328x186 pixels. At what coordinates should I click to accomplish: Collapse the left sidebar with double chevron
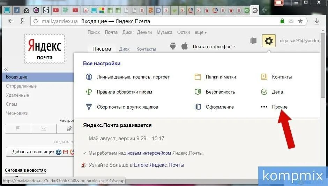6,69
